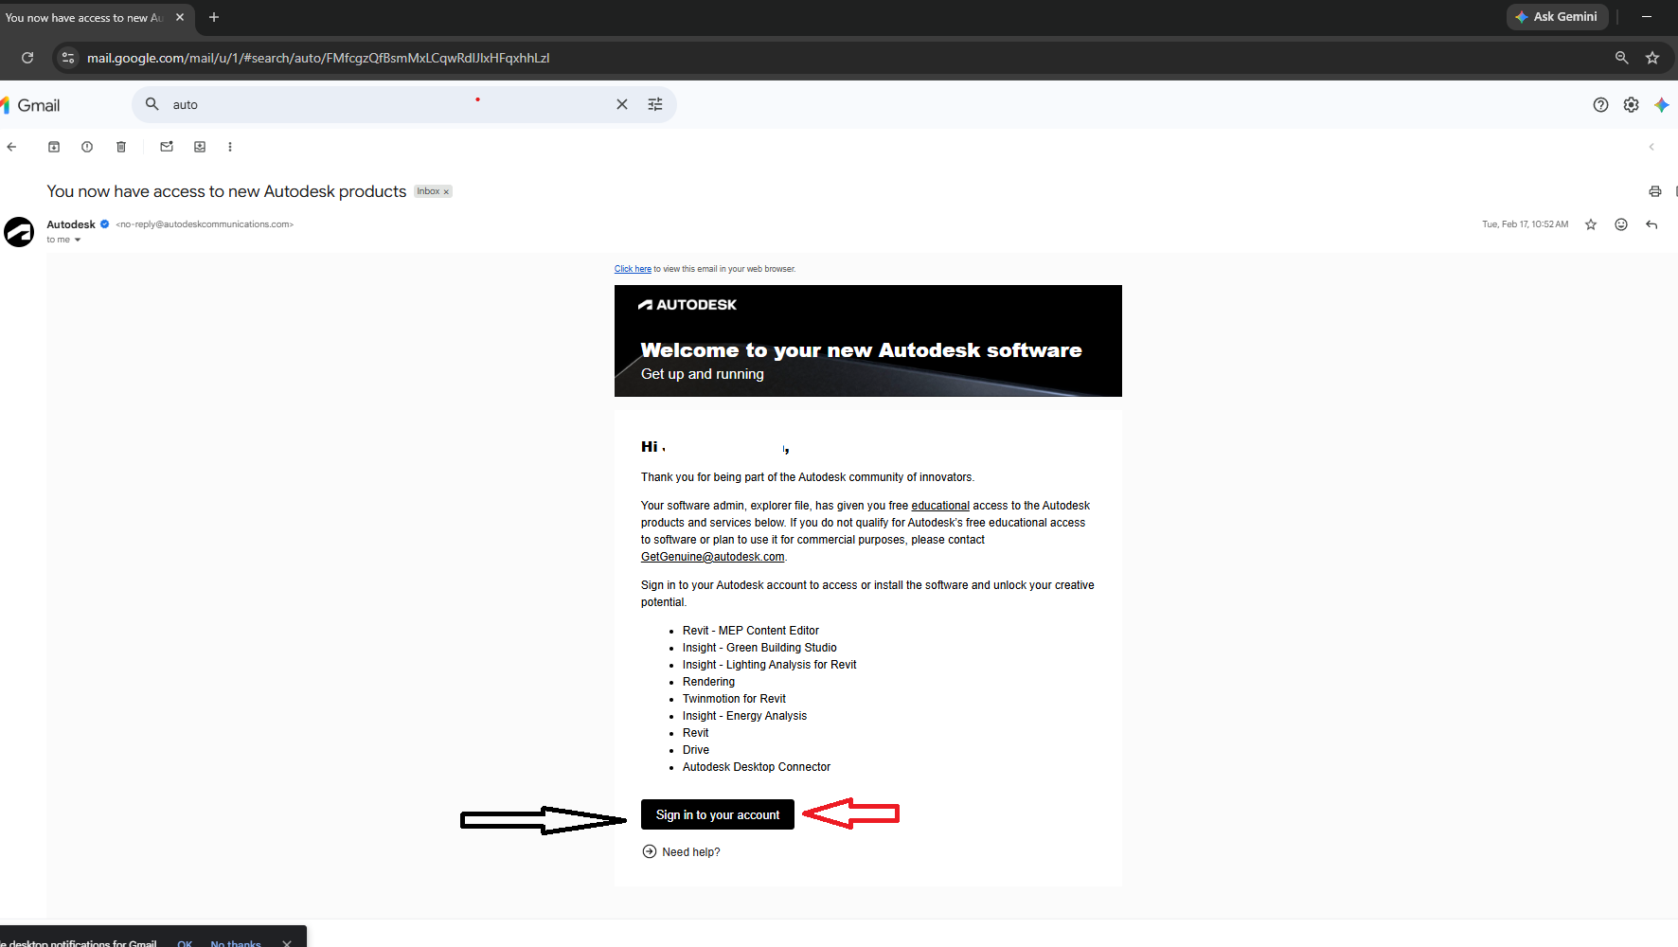
Task: Open Gmail Settings gear
Action: point(1631,105)
